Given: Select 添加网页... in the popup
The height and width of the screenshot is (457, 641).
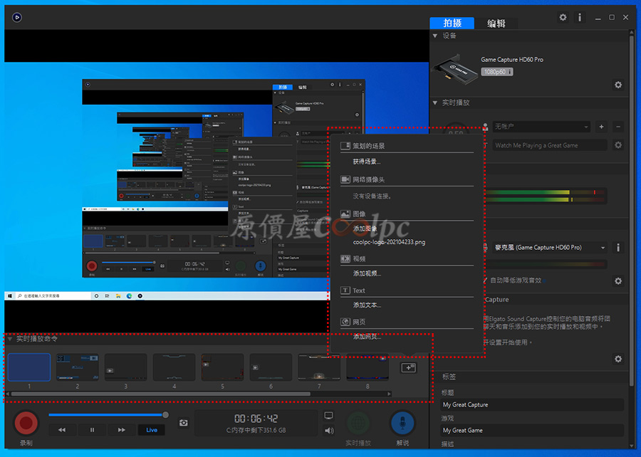Looking at the screenshot, I should 367,337.
